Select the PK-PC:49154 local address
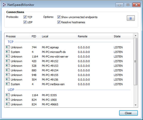 (50, 70)
